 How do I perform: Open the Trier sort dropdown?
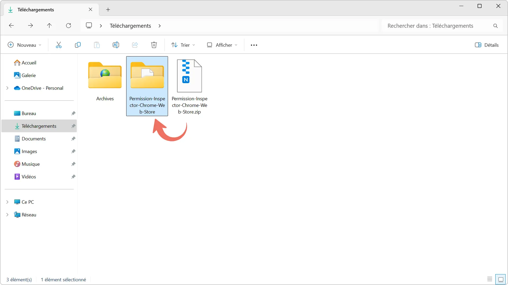click(183, 45)
